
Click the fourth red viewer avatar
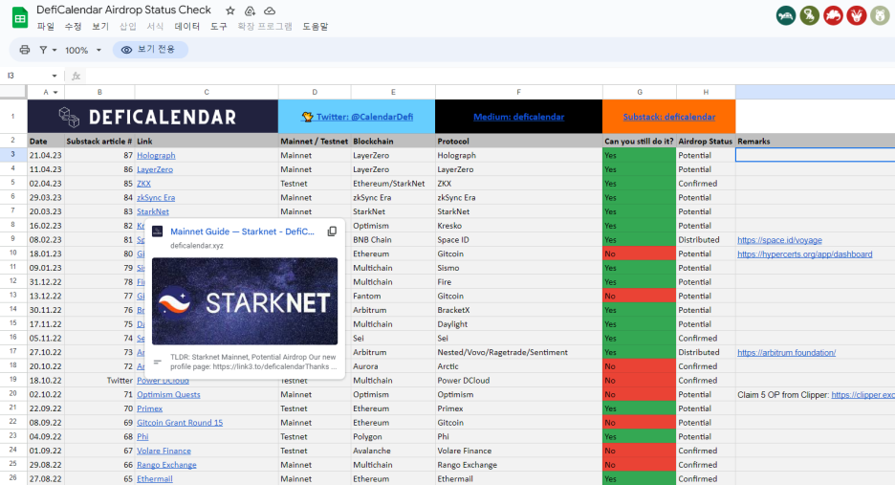[856, 16]
